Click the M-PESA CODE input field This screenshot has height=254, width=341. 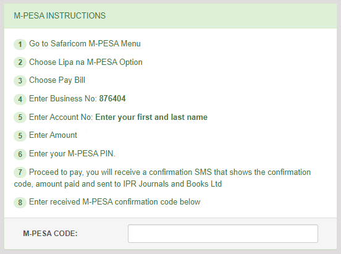(x=223, y=234)
